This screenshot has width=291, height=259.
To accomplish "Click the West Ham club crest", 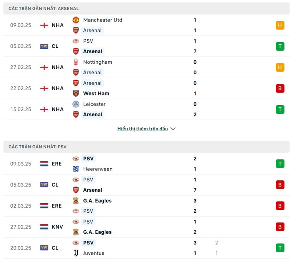I will coord(76,93).
